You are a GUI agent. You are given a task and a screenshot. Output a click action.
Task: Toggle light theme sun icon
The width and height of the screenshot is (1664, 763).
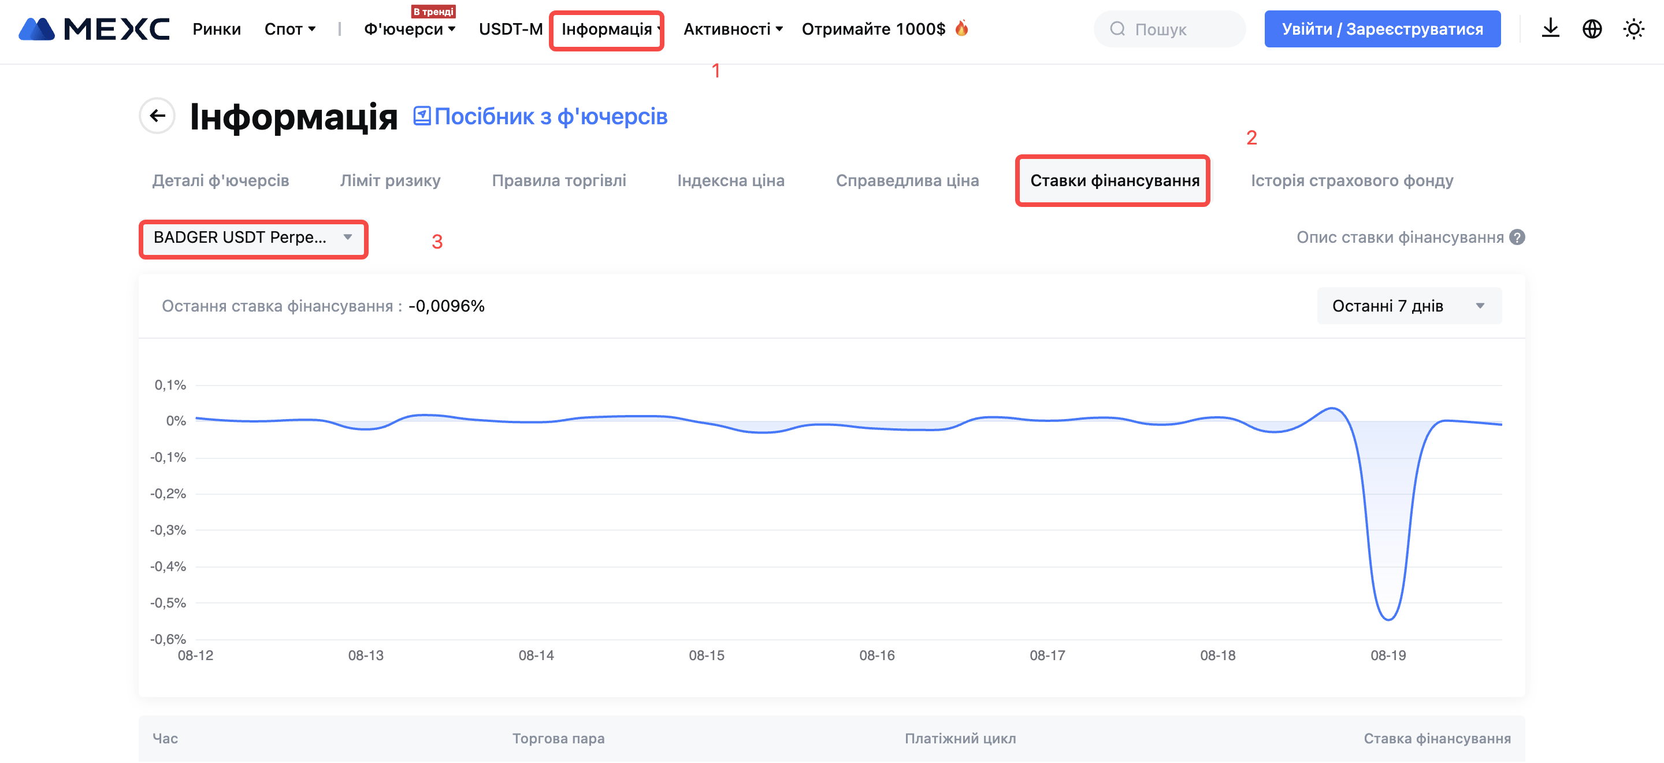(1633, 29)
